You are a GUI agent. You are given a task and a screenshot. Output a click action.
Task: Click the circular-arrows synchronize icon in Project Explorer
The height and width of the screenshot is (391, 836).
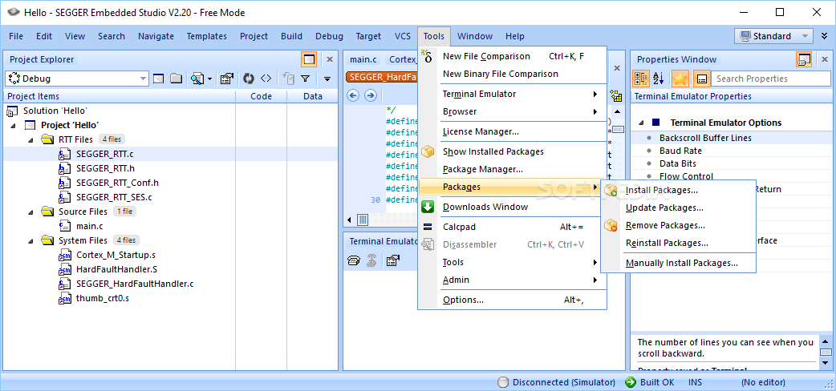point(248,79)
